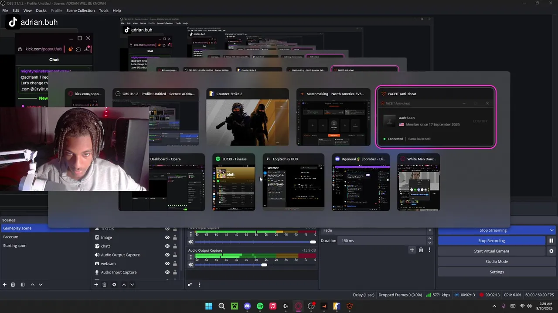Decrease Duration with down stepper arrow

coord(430,243)
